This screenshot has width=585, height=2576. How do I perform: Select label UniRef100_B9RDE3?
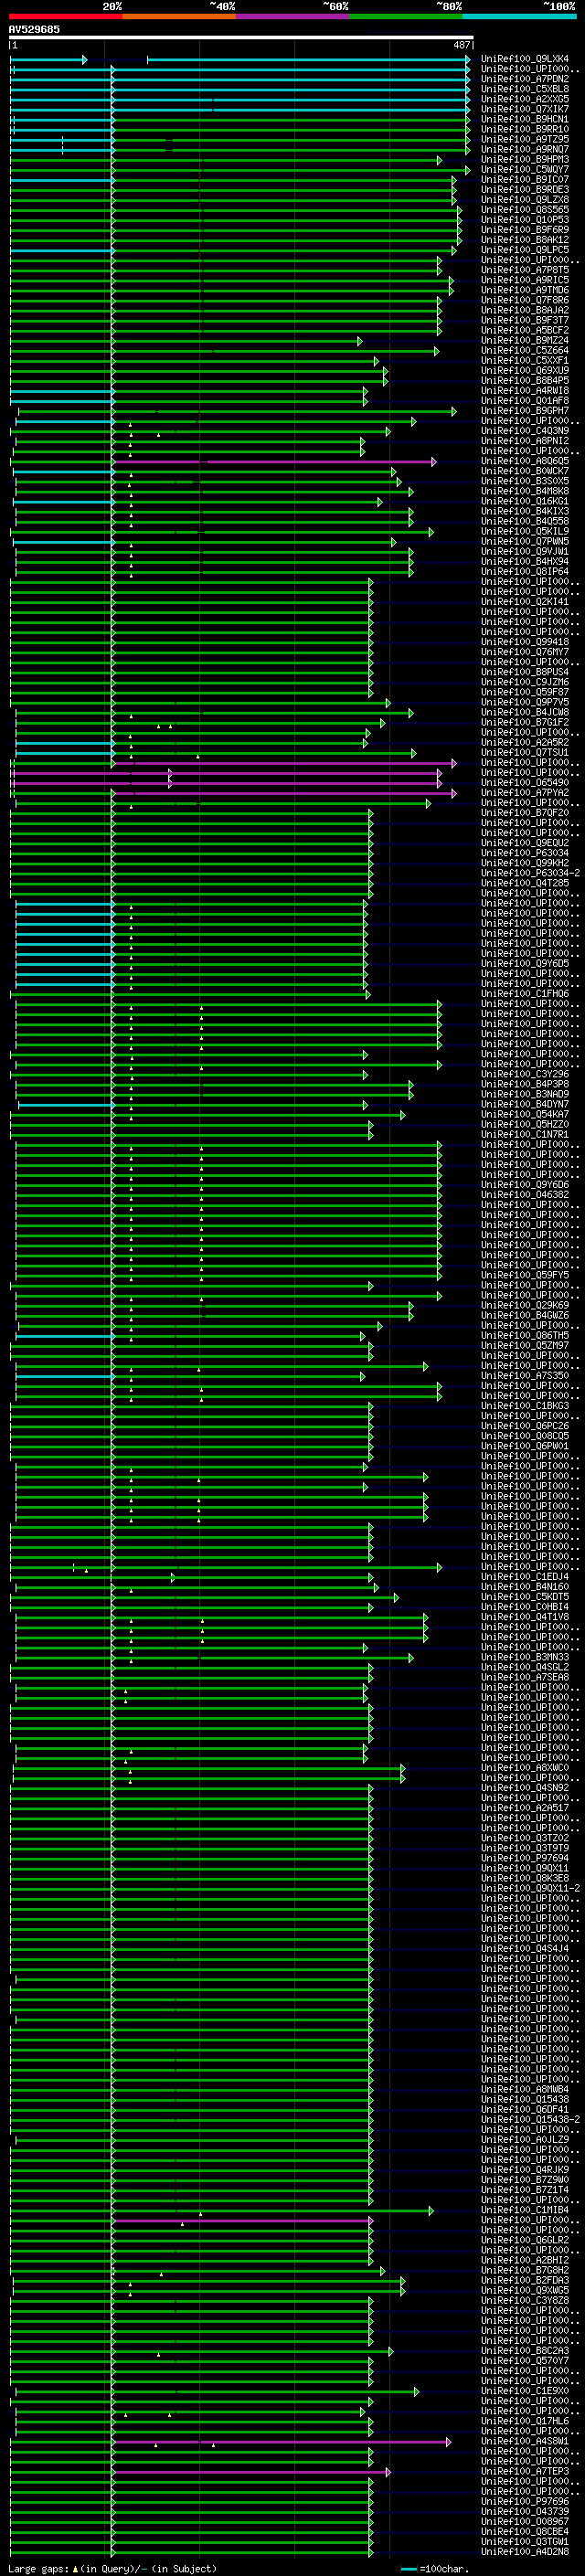(x=525, y=190)
